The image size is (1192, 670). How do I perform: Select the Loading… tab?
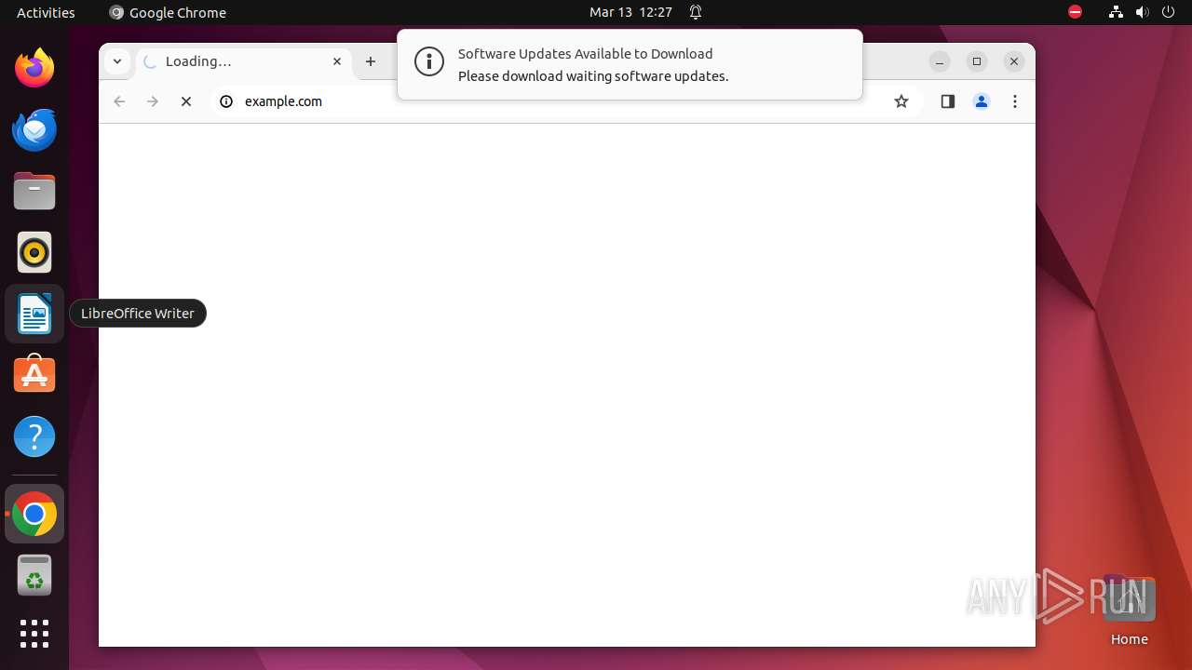coord(244,61)
